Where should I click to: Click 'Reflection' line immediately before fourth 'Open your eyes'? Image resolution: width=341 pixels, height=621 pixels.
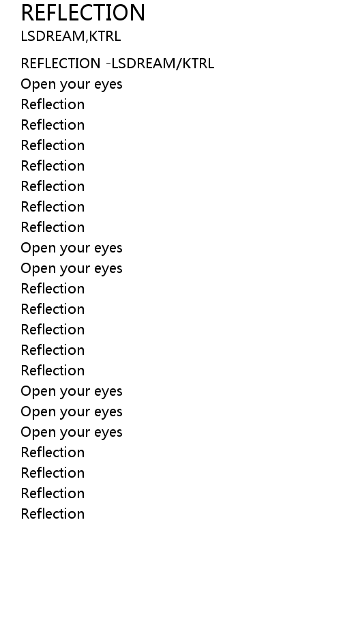[x=53, y=371]
